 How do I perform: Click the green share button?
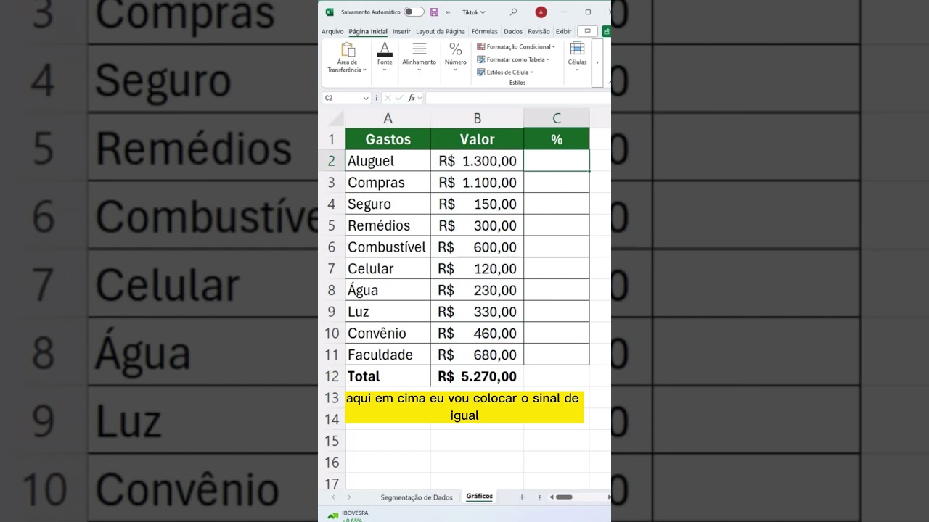pos(607,31)
